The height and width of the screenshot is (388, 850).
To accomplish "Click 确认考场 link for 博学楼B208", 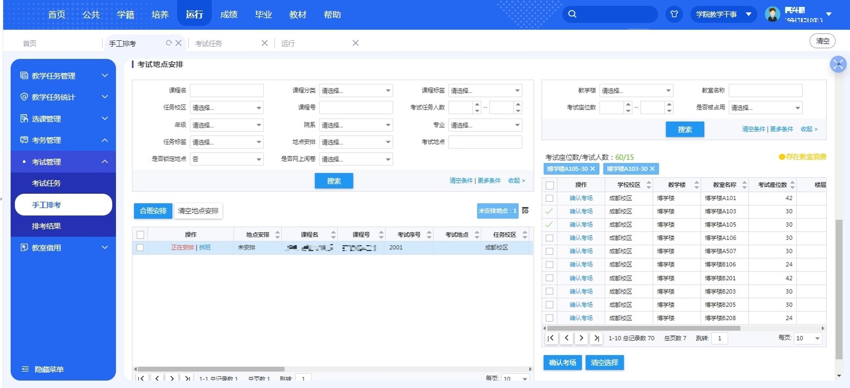I will tap(581, 318).
